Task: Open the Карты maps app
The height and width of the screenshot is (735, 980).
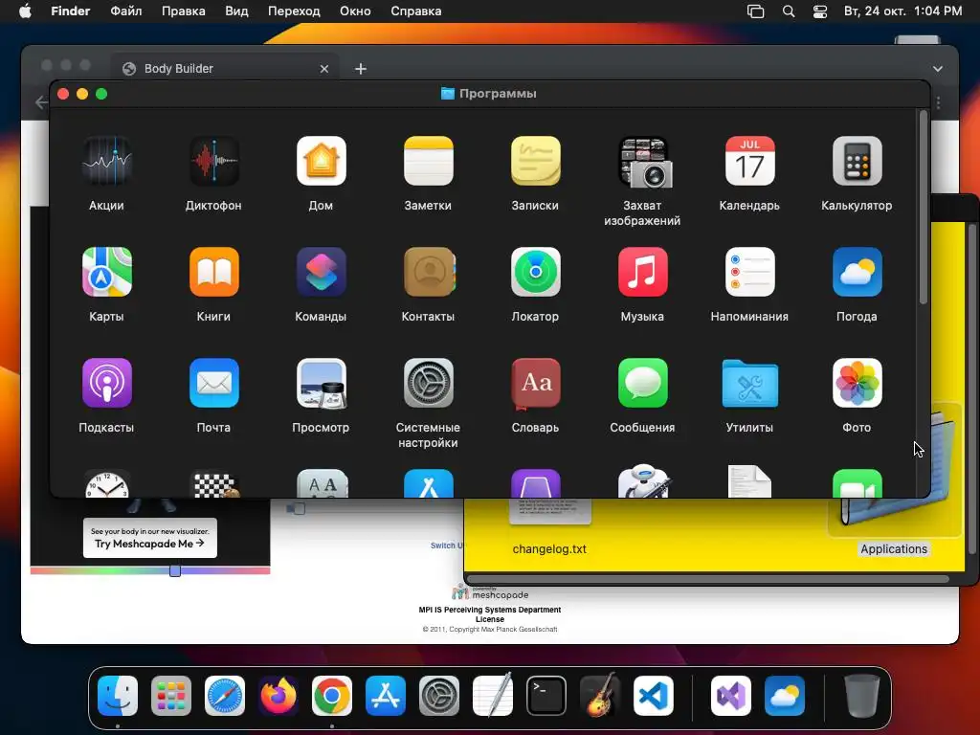Action: (107, 272)
